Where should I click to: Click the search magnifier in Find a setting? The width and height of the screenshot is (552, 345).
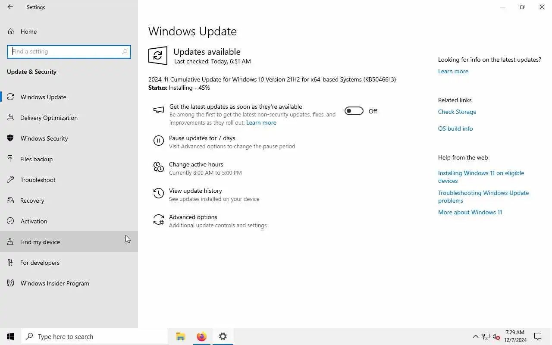pyautogui.click(x=125, y=51)
